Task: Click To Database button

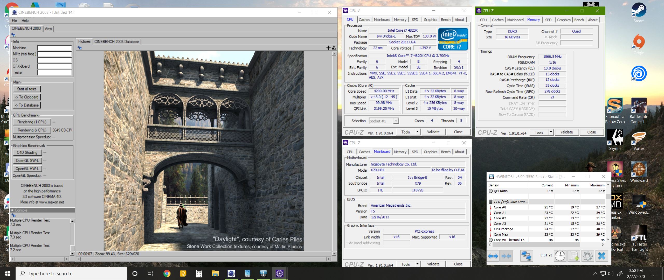Action: point(27,105)
